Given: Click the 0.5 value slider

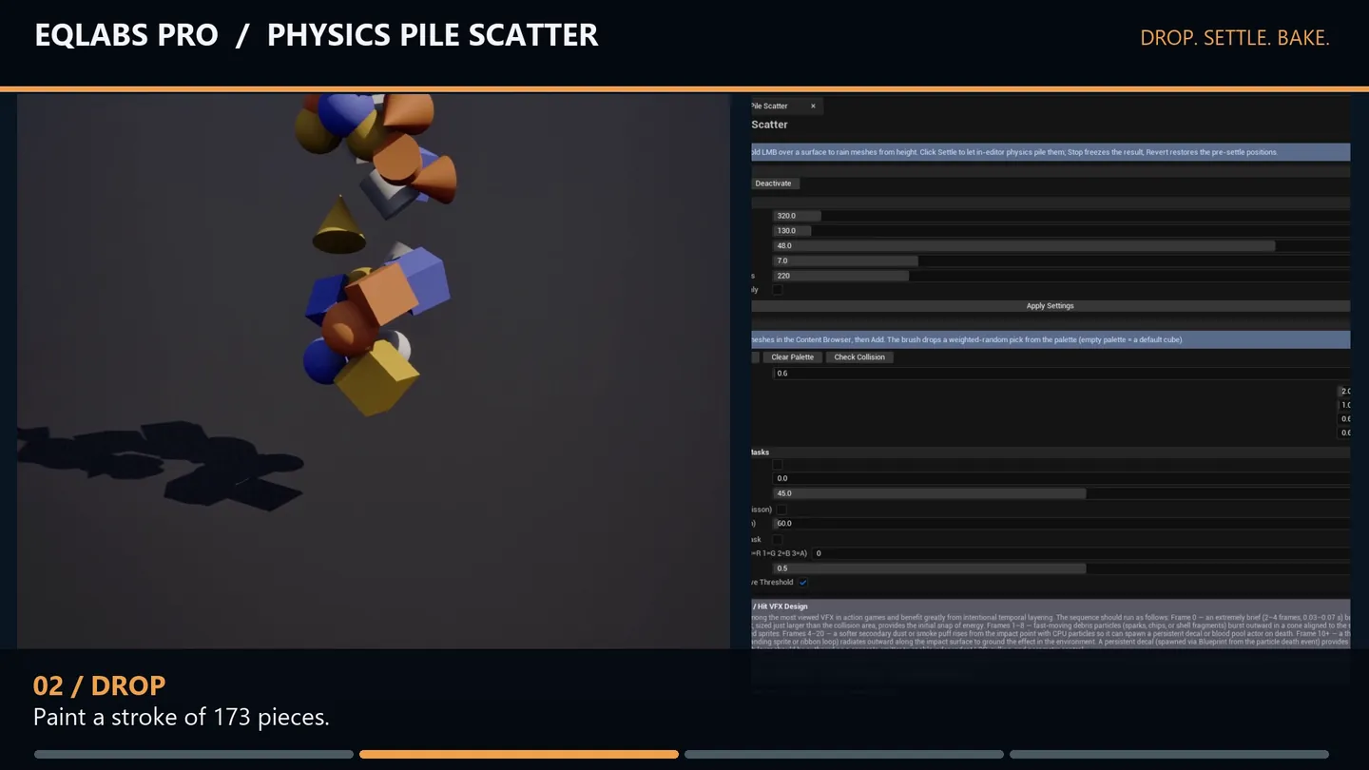Looking at the screenshot, I should (1062, 568).
